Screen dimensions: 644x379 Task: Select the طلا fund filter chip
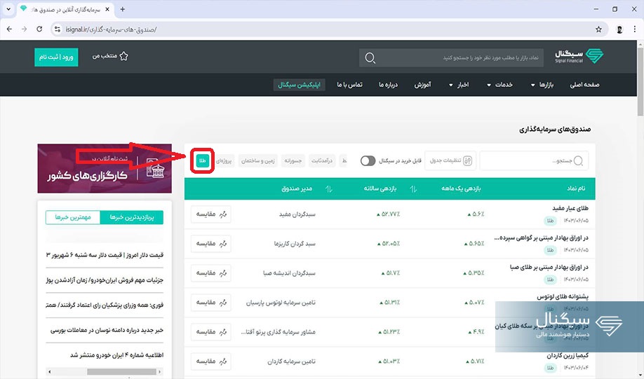pyautogui.click(x=203, y=161)
